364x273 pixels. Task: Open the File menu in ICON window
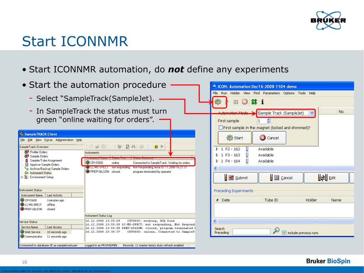pos(215,93)
